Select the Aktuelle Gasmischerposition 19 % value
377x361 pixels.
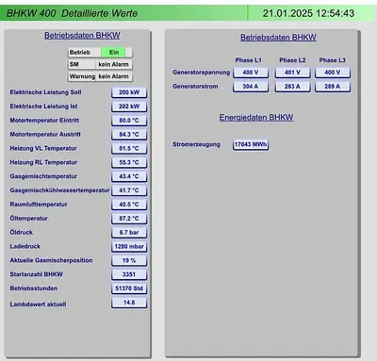coord(129,260)
